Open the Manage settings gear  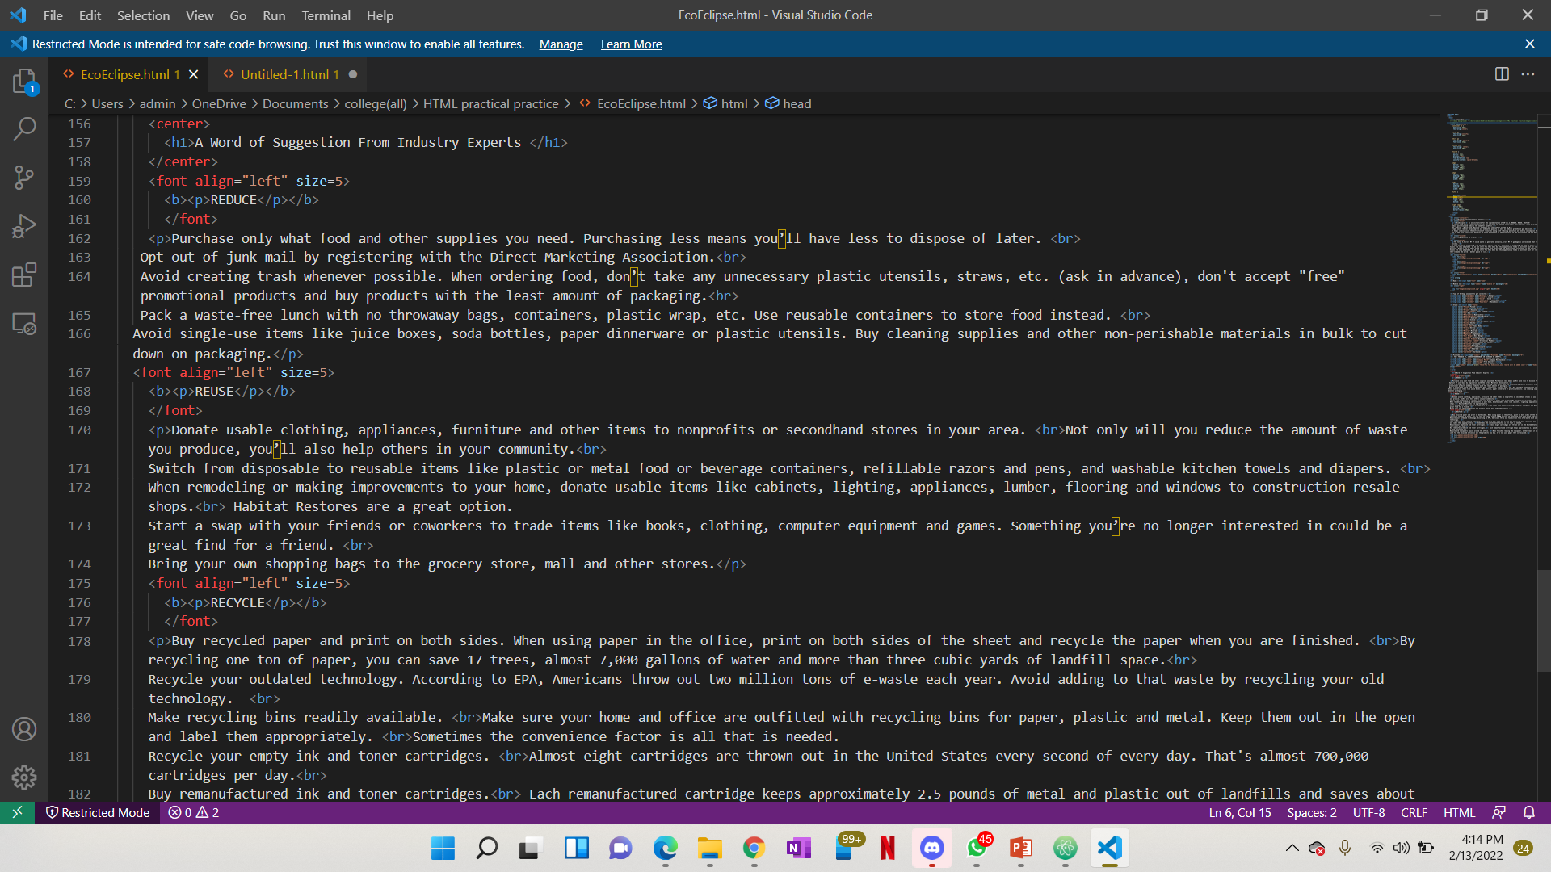(24, 778)
